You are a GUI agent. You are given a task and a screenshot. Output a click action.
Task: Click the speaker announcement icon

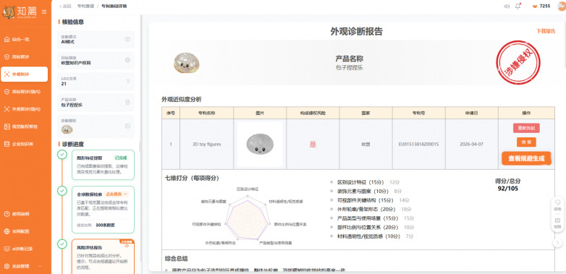[x=507, y=6]
